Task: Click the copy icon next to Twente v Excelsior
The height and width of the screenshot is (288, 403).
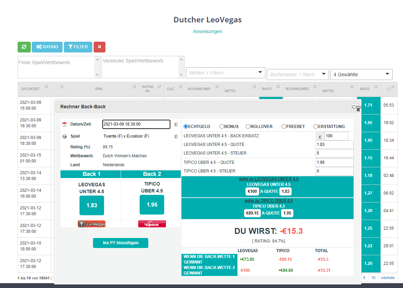Action: 176,137
